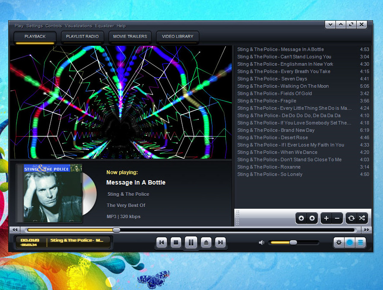Image resolution: width=383 pixels, height=290 pixels.
Task: Switch to the Playback tab
Action: point(35,37)
